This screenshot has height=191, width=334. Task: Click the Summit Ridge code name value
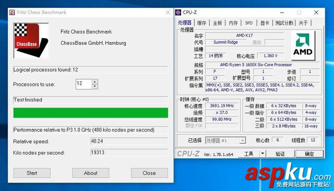point(225,42)
